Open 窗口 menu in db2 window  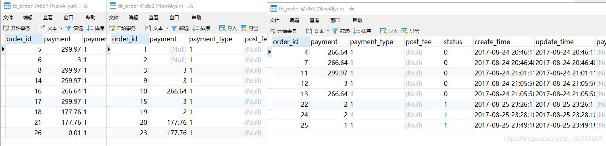click(174, 17)
